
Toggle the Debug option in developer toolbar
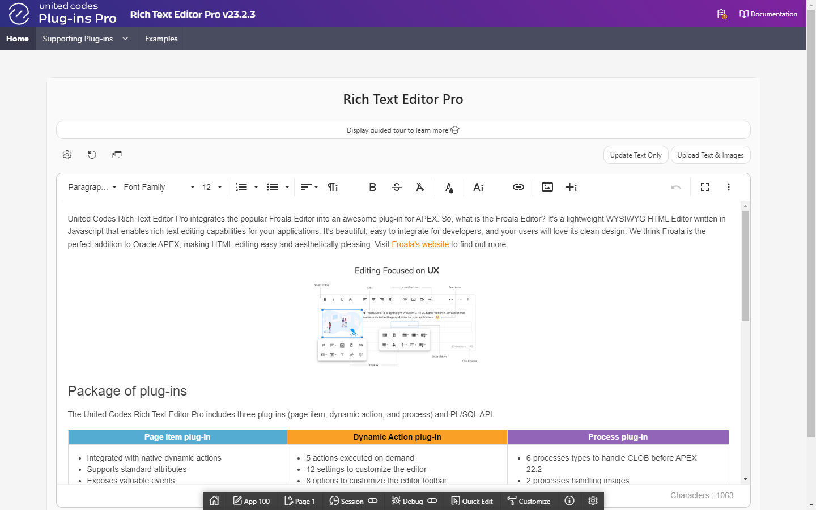point(414,501)
